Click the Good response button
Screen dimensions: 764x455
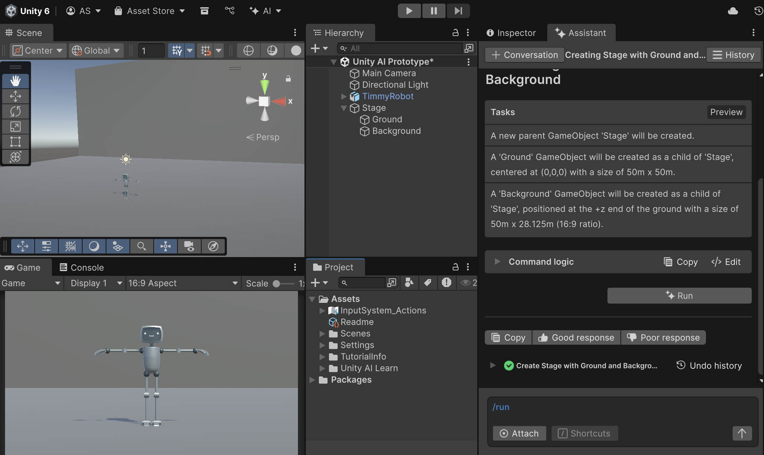(x=576, y=338)
